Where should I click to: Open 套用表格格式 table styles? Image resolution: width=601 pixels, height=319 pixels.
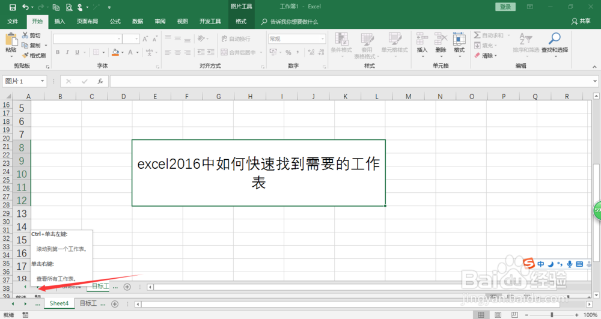tap(367, 45)
